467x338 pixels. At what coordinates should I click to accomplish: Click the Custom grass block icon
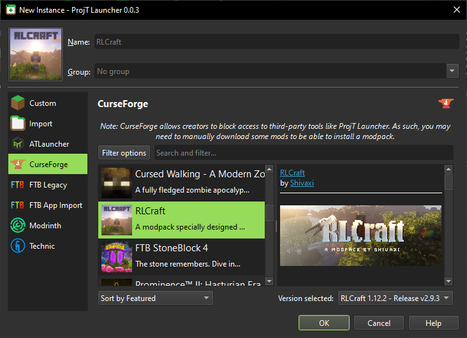tap(18, 103)
